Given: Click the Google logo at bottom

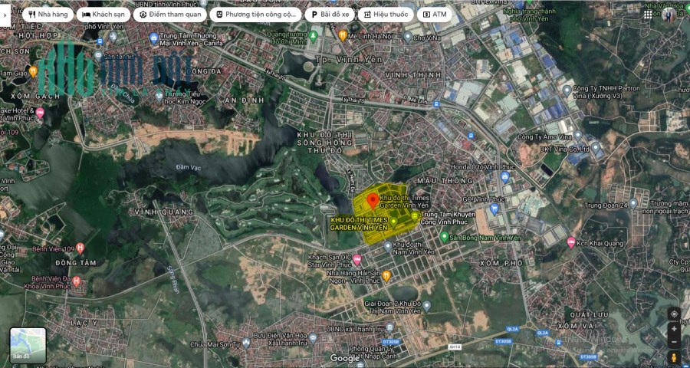Looking at the screenshot, I should (345, 358).
